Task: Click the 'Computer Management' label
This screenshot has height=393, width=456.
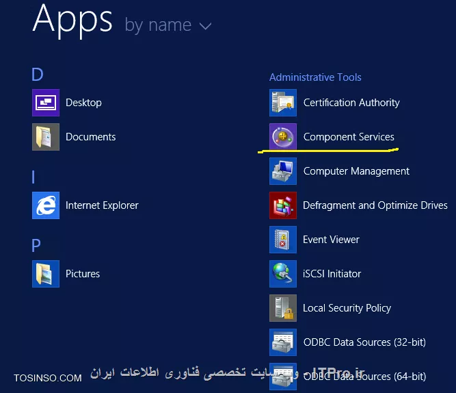Action: 357,171
